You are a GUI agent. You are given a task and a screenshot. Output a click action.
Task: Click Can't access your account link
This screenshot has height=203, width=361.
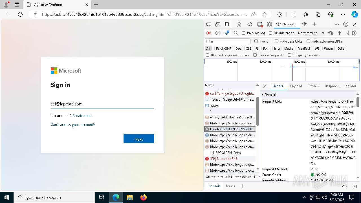[x=73, y=125]
